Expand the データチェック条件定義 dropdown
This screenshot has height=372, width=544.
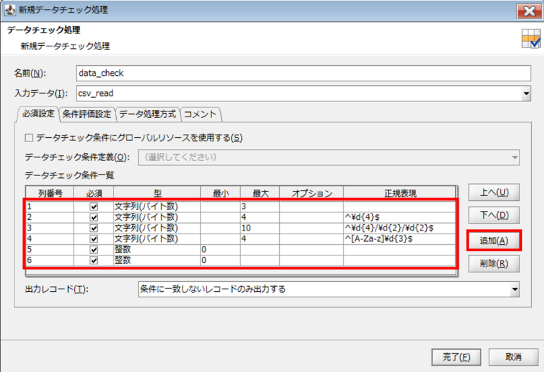[x=514, y=157]
